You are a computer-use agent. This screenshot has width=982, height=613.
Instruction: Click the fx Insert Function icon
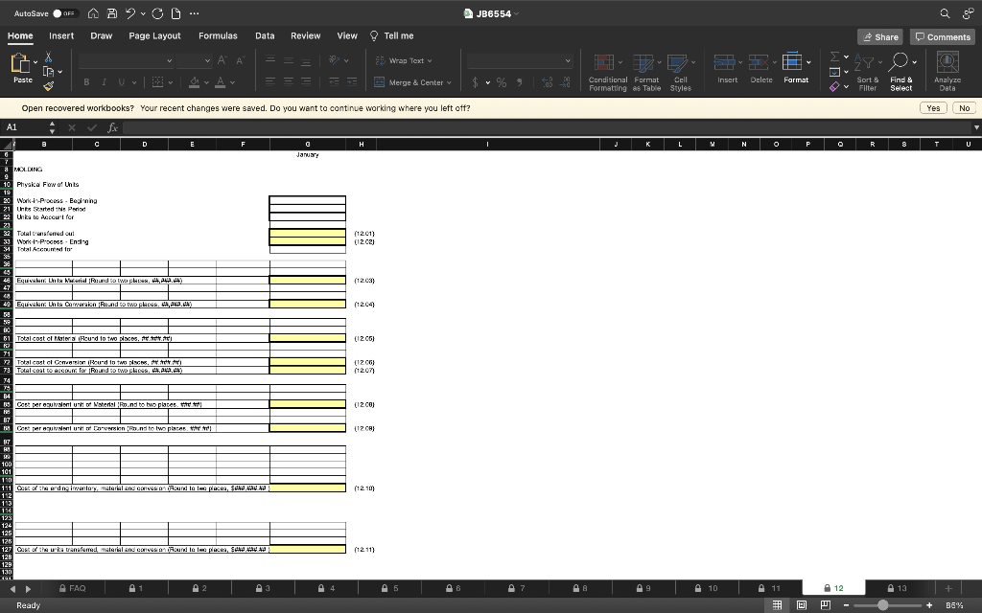coord(112,127)
